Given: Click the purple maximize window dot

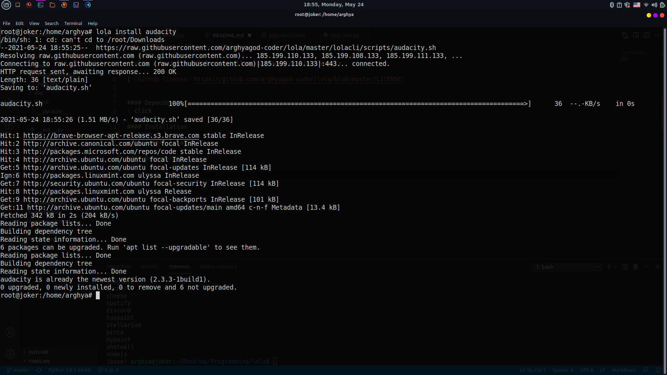Looking at the screenshot, I should [655, 15].
